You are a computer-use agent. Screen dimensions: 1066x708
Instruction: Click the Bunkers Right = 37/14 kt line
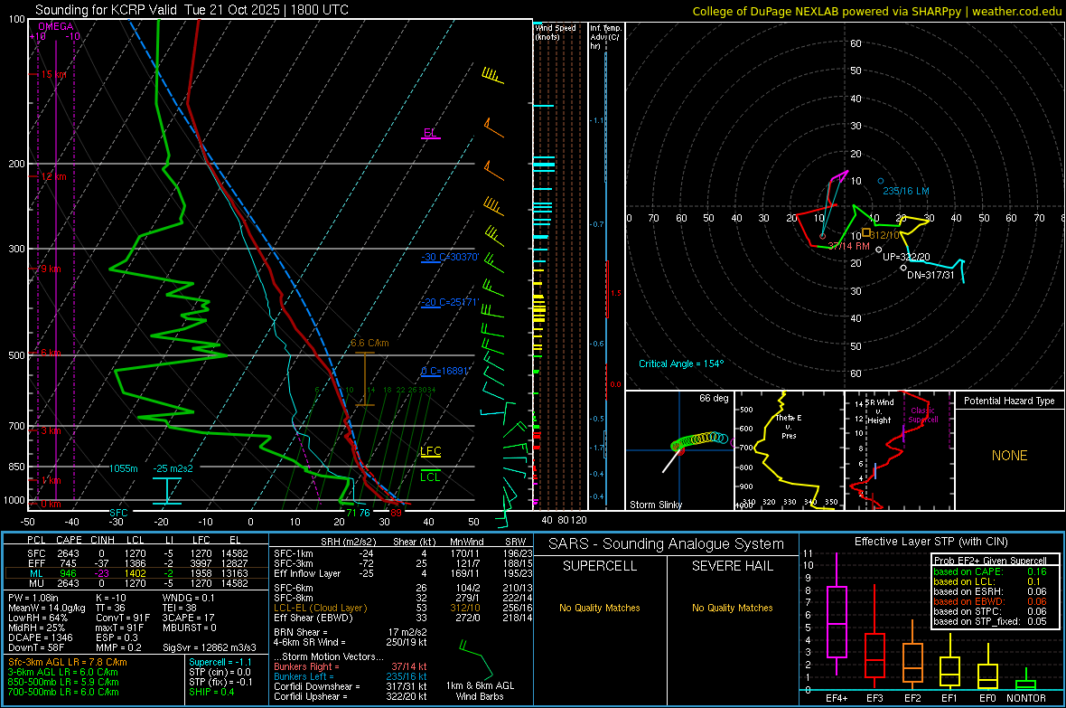point(351,666)
